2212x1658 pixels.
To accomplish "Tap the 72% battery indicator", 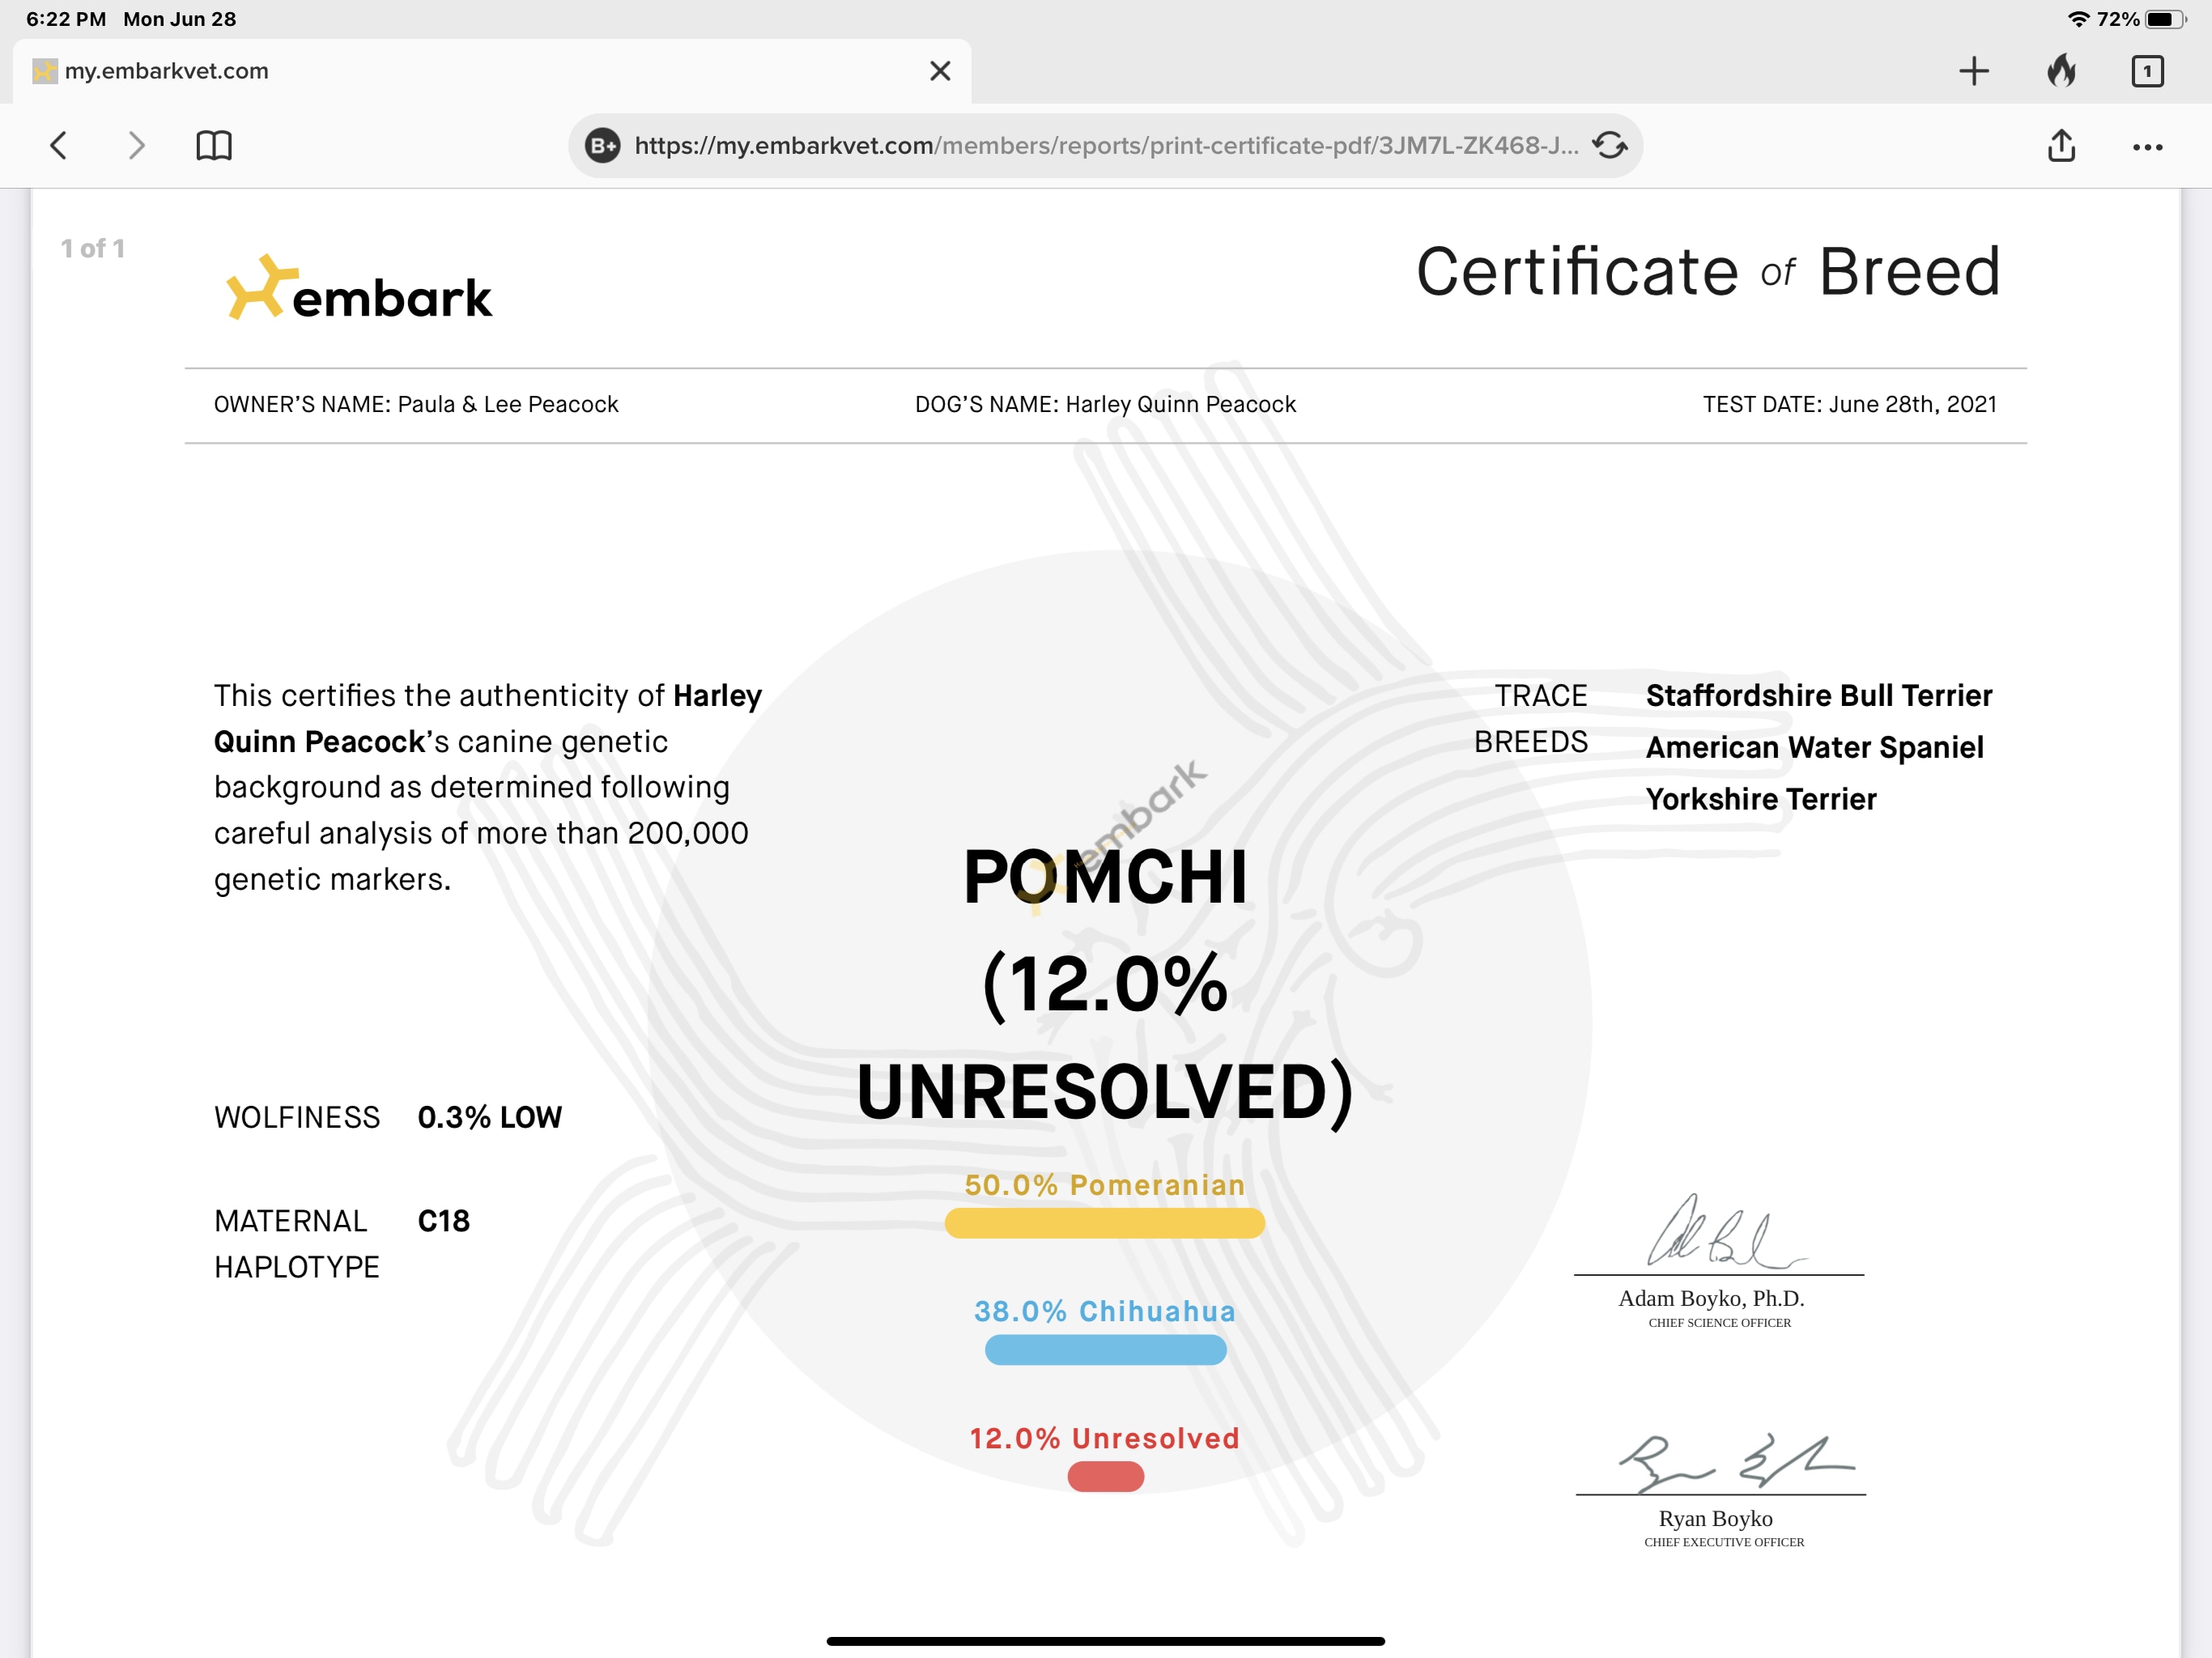I will coord(2144,19).
